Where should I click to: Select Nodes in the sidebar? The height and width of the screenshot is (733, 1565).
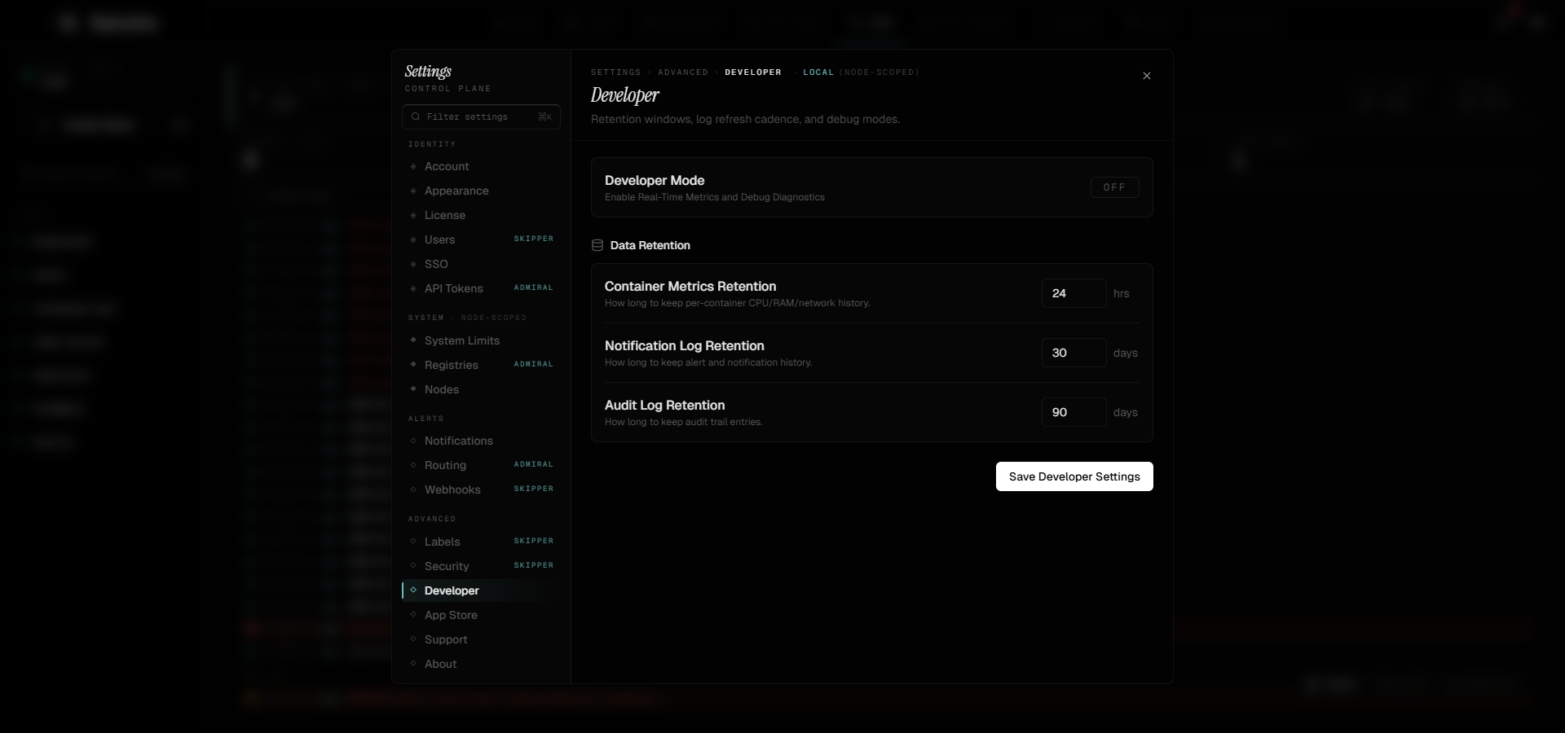(481, 389)
